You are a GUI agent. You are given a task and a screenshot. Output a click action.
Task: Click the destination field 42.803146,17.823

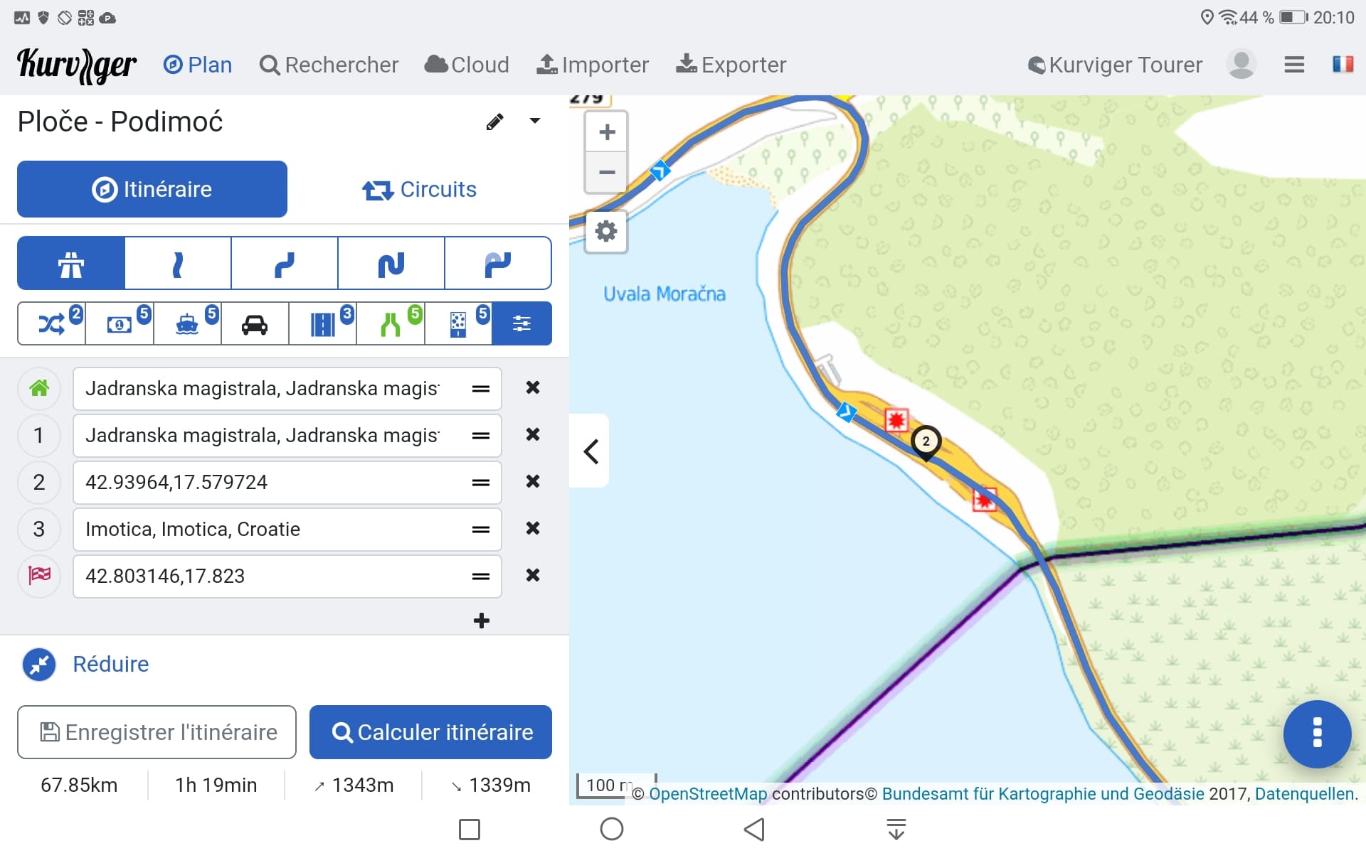pos(270,576)
